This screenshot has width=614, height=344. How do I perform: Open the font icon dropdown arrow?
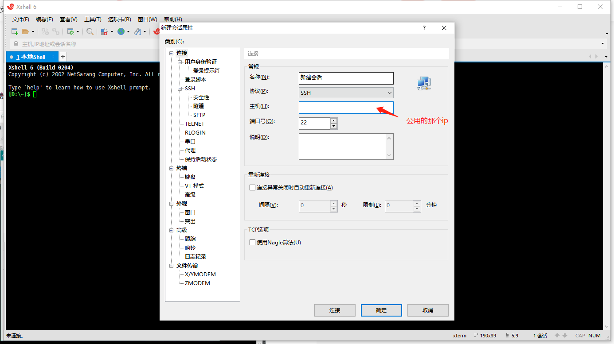click(145, 31)
